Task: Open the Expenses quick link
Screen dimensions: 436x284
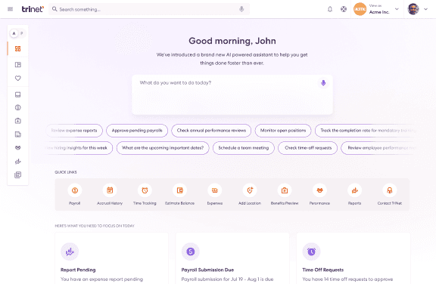Action: click(215, 194)
